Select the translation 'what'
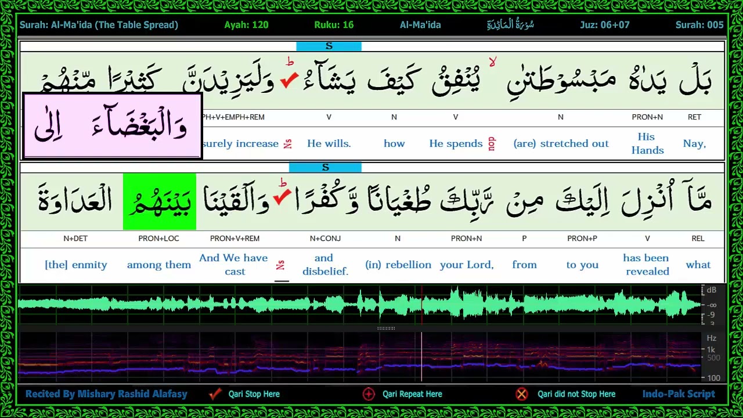 click(698, 265)
